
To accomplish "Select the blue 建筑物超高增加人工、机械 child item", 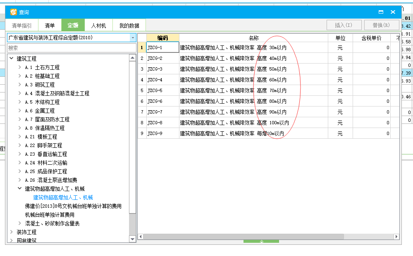I will (x=63, y=198).
